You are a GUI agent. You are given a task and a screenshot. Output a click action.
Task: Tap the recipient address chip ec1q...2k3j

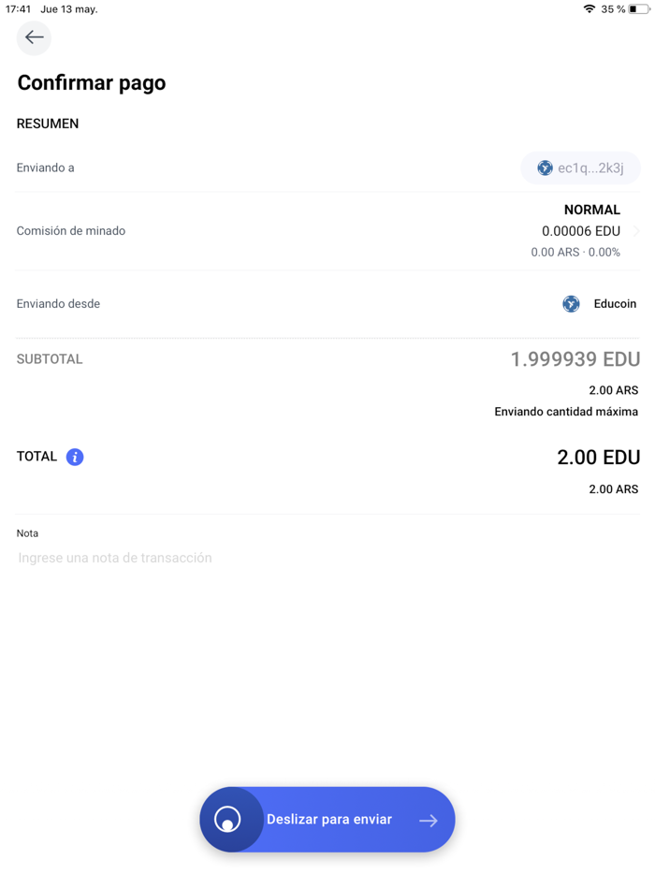click(x=580, y=168)
